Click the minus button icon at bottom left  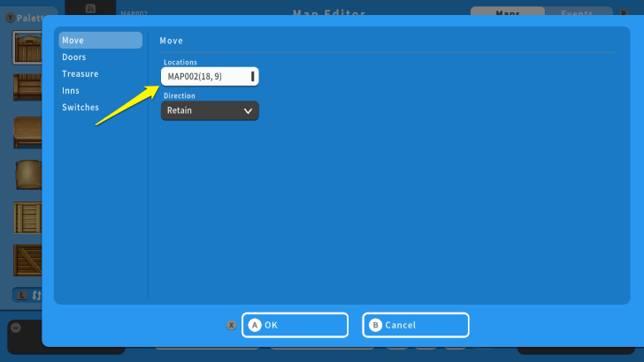tap(16, 328)
